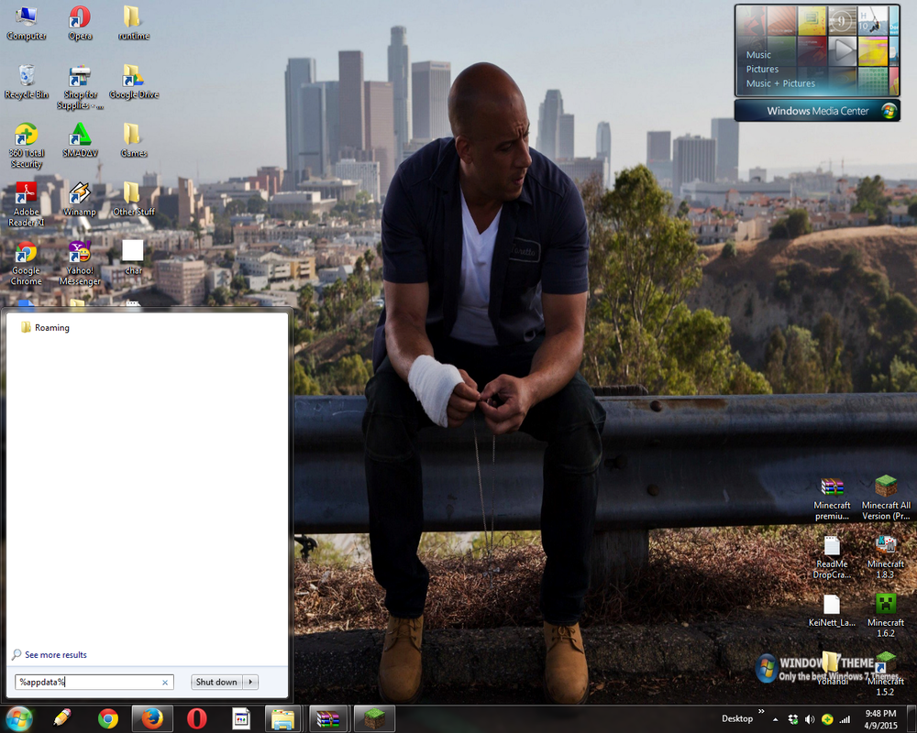Open the See more results link
The height and width of the screenshot is (733, 917).
coord(56,655)
